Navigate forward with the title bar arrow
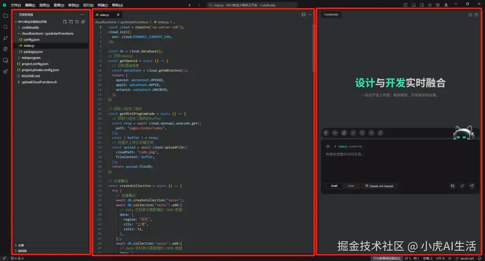 click(199, 5)
